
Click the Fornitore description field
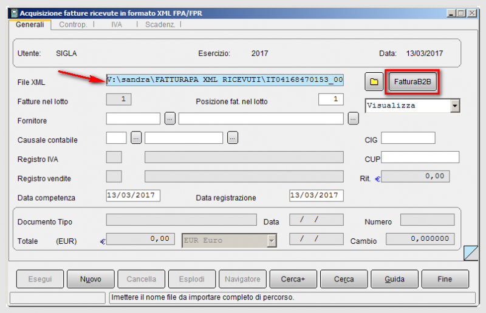pos(261,118)
